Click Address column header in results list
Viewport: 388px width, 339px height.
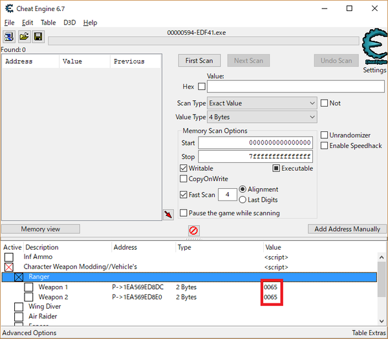tap(30, 61)
